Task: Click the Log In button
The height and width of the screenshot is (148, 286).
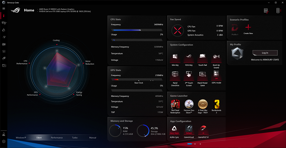Action: [265, 53]
